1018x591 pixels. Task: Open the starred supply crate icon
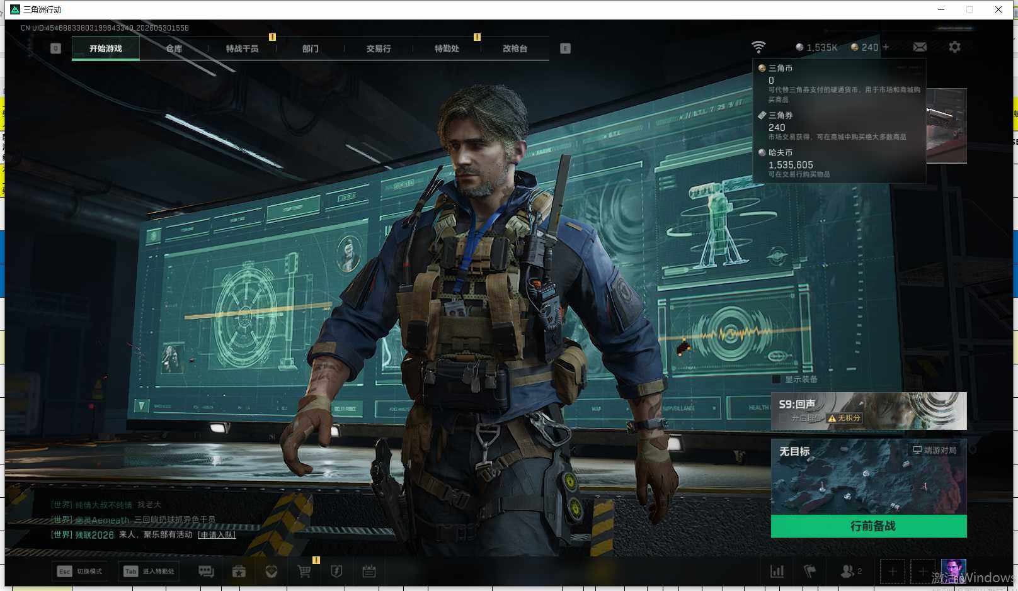click(239, 571)
